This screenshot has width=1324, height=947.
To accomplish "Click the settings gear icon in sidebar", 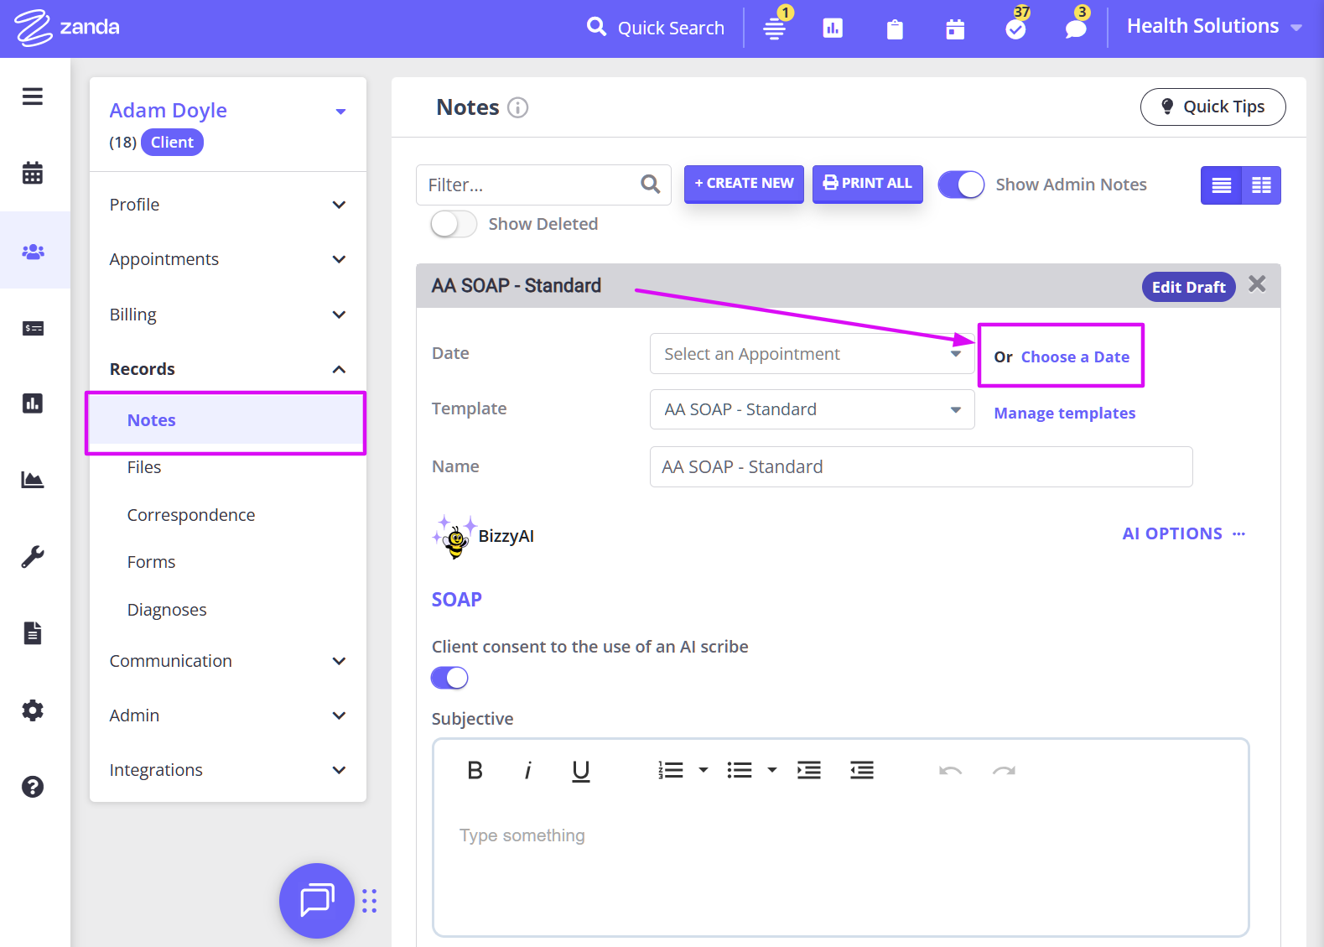I will coord(33,710).
